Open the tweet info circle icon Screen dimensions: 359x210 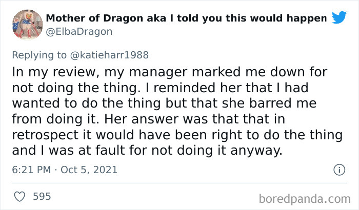click(338, 170)
